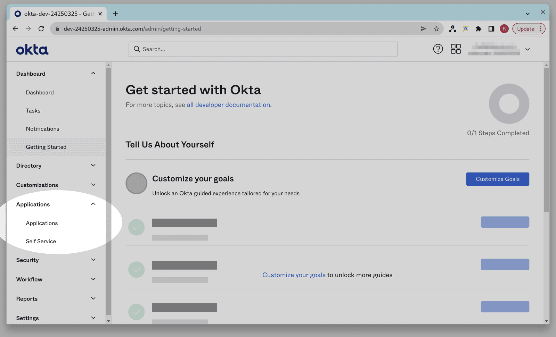
Task: Click the sidebar scrollbar up arrow
Action: [108, 65]
